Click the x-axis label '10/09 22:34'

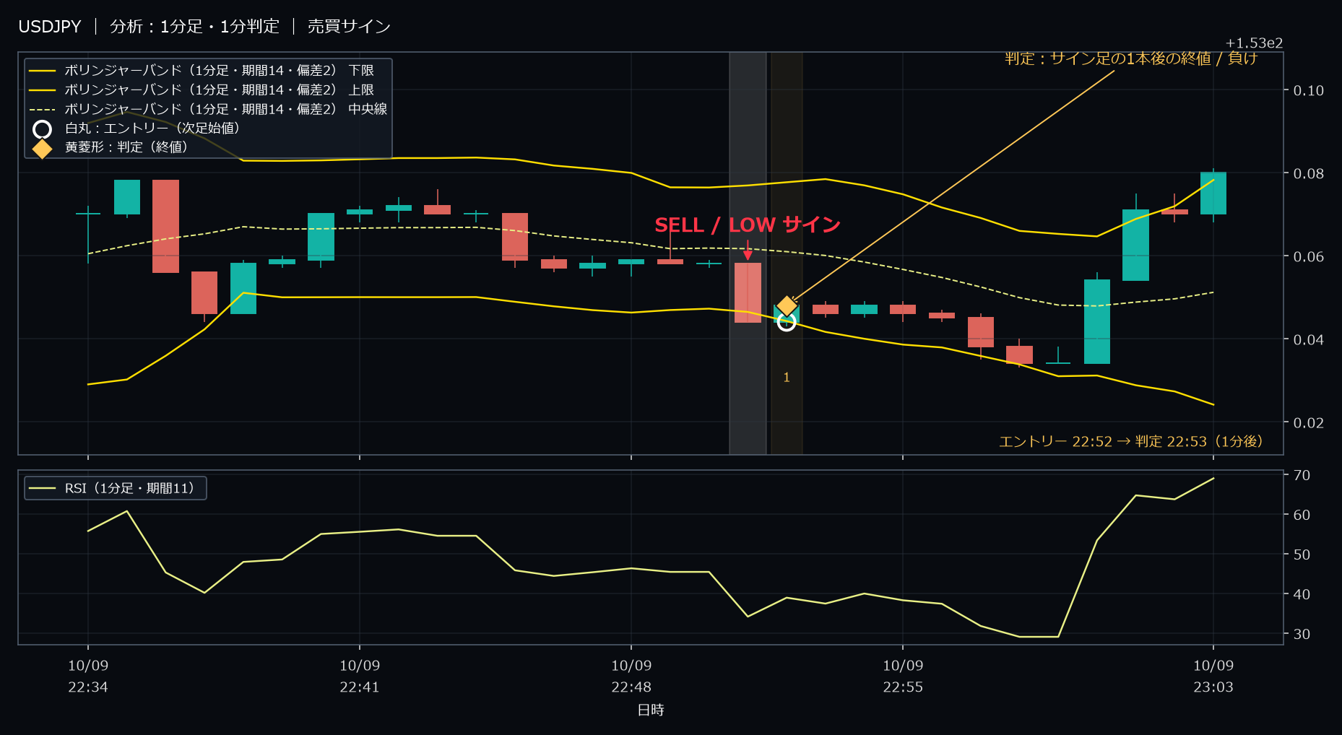point(88,676)
